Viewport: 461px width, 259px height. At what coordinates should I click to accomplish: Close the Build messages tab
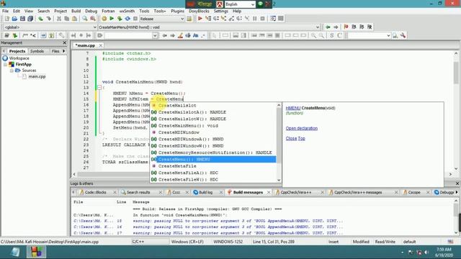pyautogui.click(x=269, y=192)
